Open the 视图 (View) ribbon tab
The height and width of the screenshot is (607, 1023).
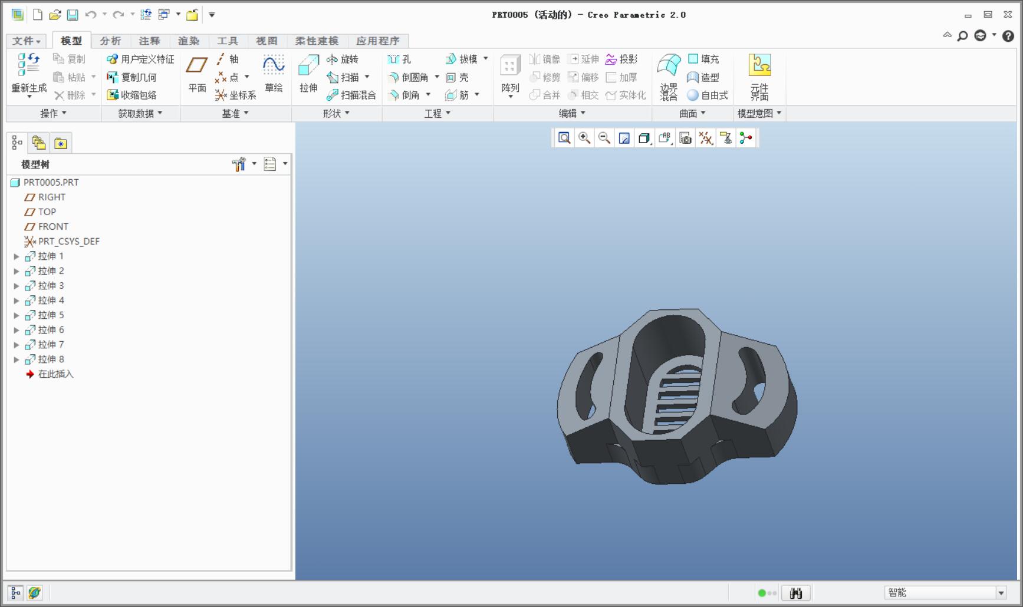(x=267, y=41)
